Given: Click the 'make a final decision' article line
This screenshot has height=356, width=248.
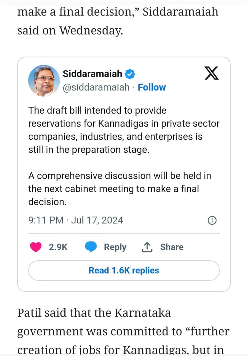Looking at the screenshot, I should (x=118, y=12).
